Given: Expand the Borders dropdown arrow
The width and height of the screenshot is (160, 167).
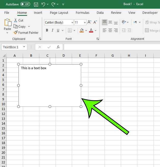Looking at the screenshot, I should coord(75,30).
